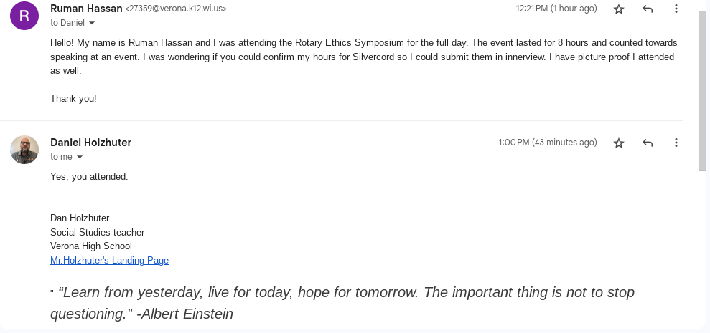
Task: Show details dropdown next to 'to me'
Action: point(80,158)
